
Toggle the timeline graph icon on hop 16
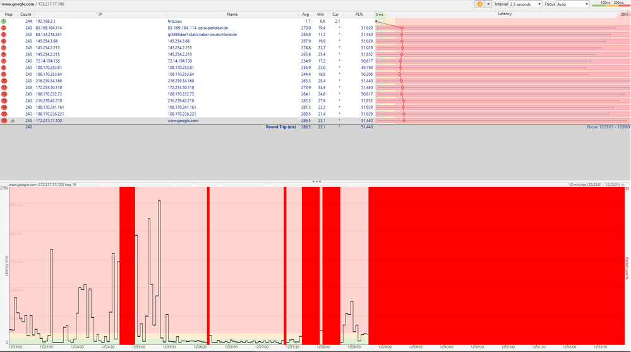[x=12, y=121]
